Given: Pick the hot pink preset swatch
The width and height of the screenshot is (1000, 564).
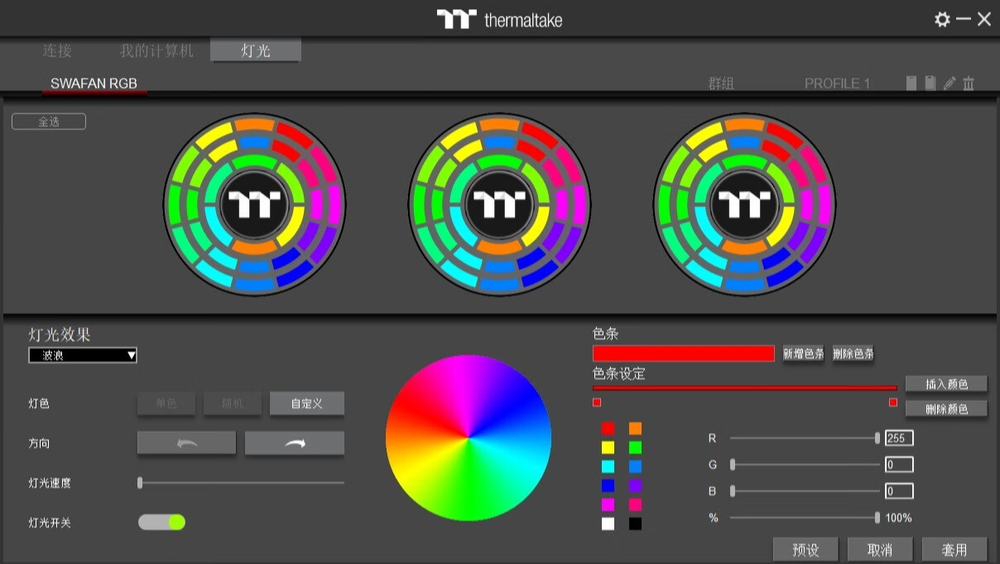Looking at the screenshot, I should click(x=635, y=504).
